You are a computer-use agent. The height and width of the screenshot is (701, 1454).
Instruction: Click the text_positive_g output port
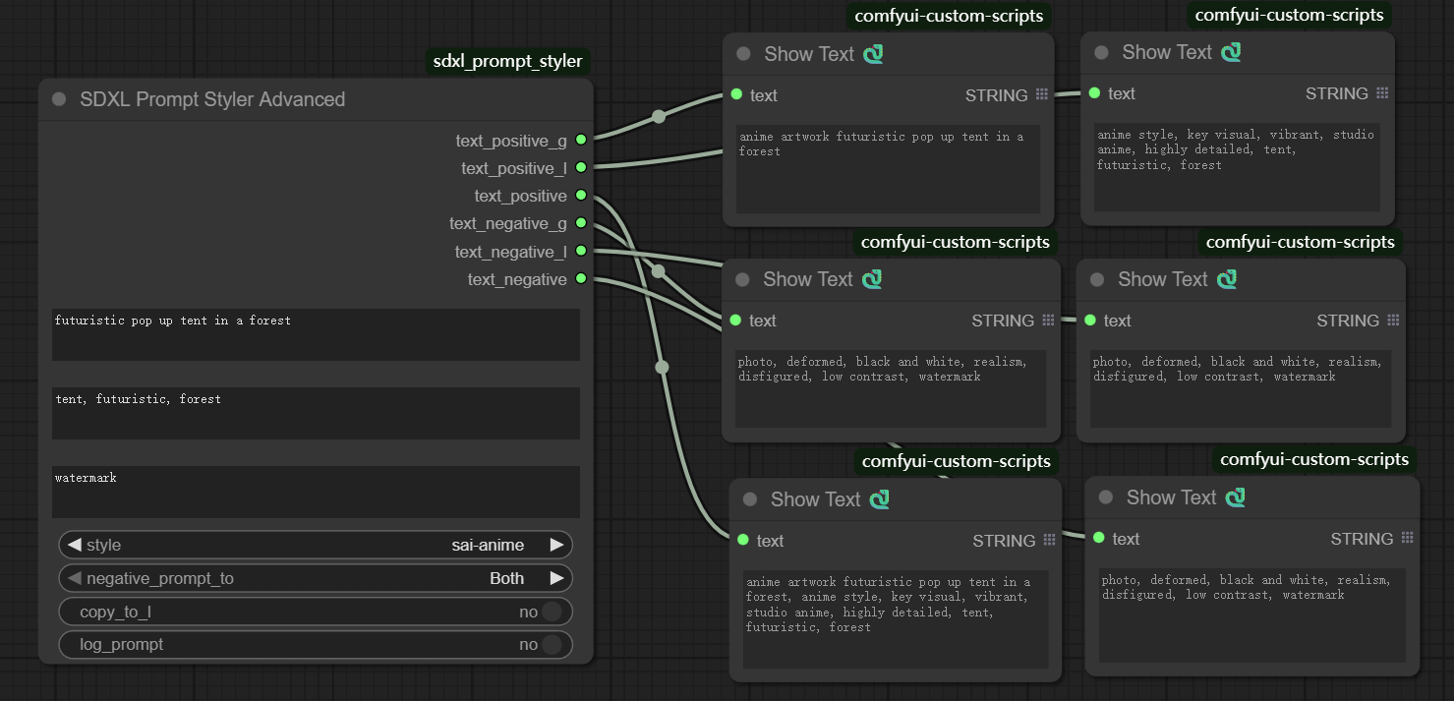click(x=581, y=141)
